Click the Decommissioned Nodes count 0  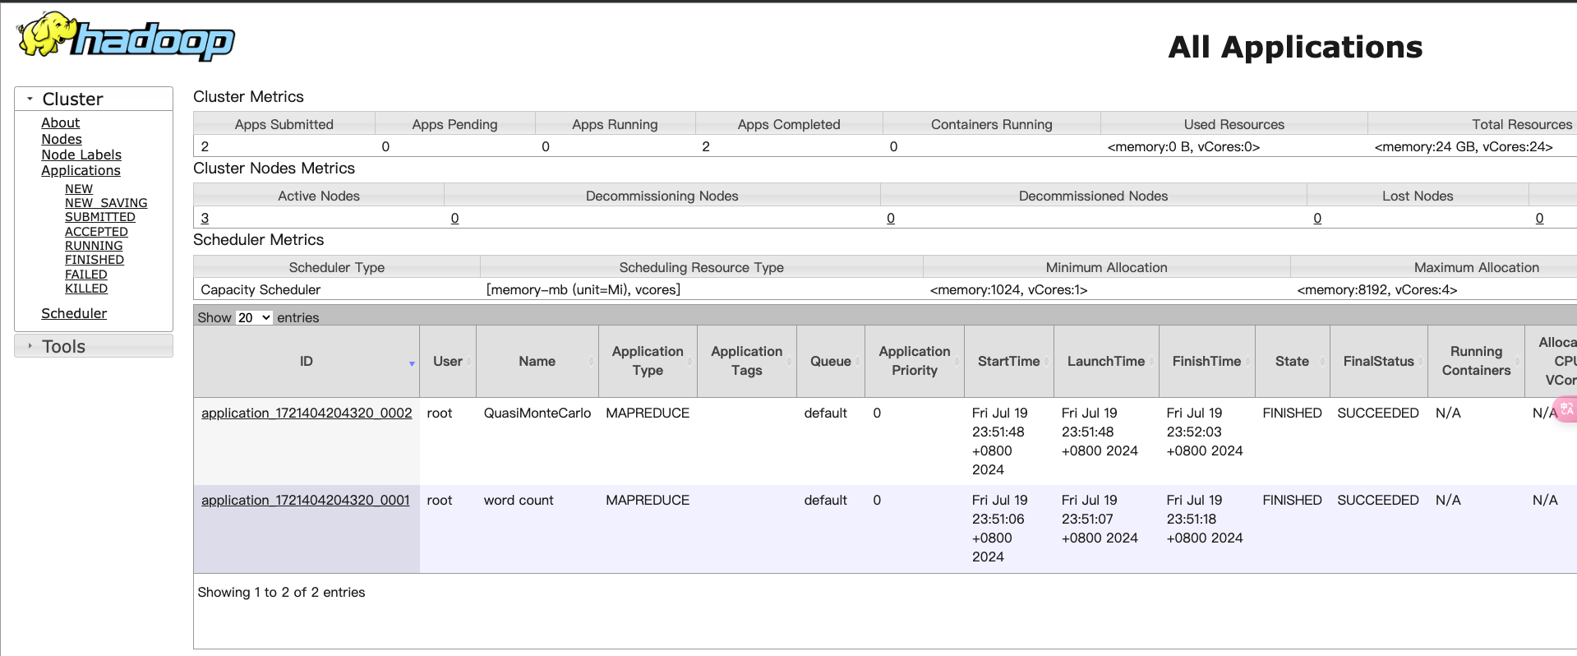[891, 218]
